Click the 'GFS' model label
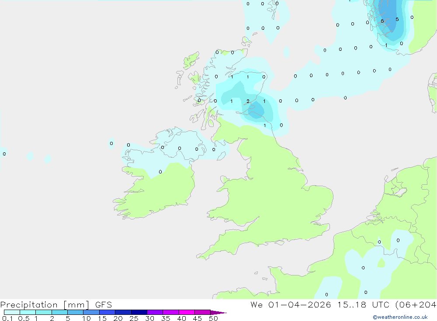This screenshot has width=437, height=321. coord(104,305)
